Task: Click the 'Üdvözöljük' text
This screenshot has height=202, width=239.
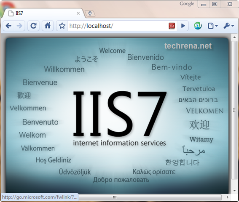Action: [x=75, y=172]
